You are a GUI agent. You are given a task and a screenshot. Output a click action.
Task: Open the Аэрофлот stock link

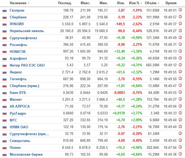[x=18, y=58]
